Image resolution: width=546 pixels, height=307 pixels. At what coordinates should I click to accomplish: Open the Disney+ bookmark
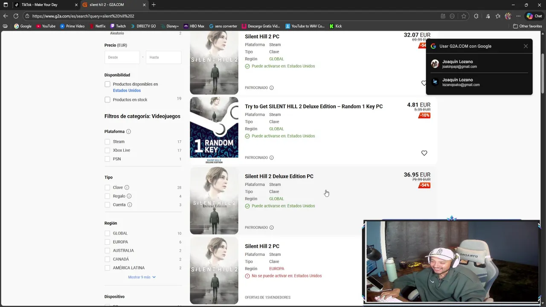169,26
